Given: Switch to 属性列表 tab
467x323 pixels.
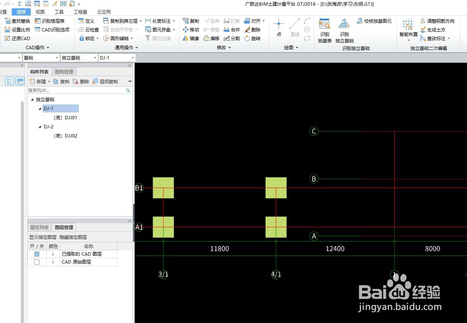Looking at the screenshot, I should coord(39,227).
